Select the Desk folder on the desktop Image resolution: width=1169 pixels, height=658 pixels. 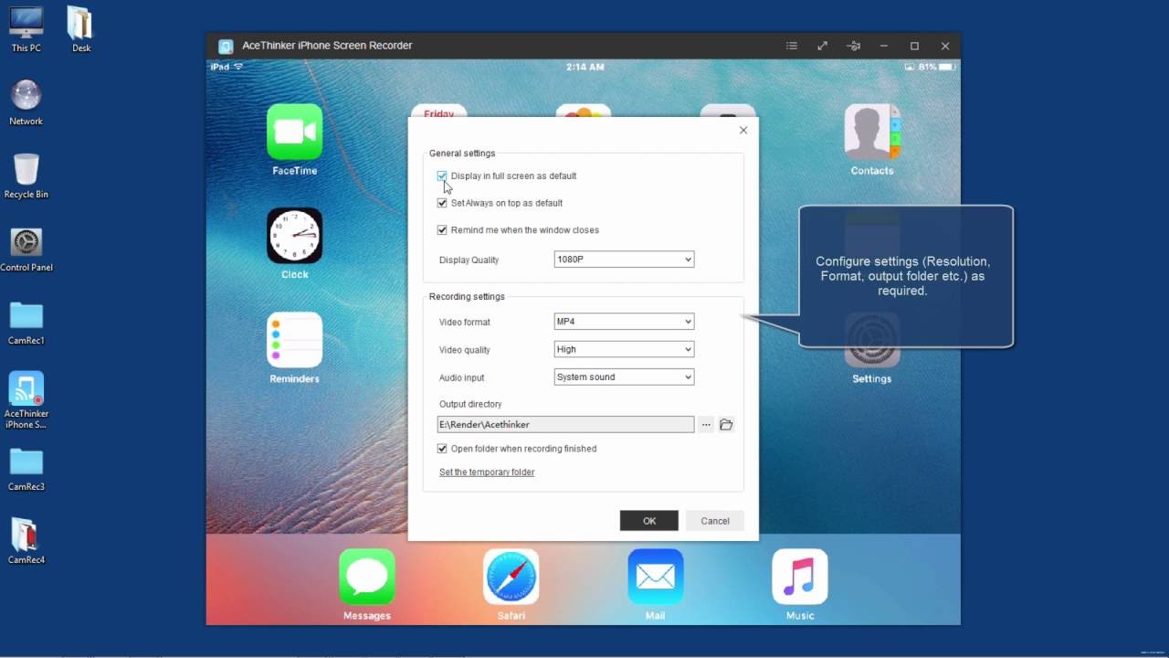tap(80, 29)
